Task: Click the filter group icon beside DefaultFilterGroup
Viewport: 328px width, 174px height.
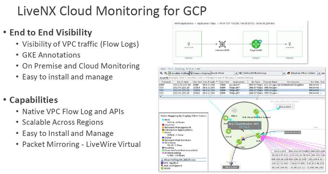Action: pos(240,73)
